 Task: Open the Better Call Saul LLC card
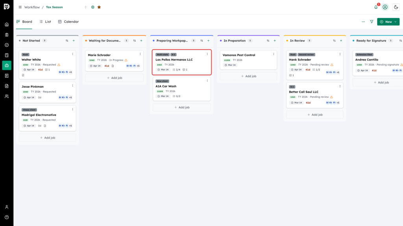[x=315, y=95]
